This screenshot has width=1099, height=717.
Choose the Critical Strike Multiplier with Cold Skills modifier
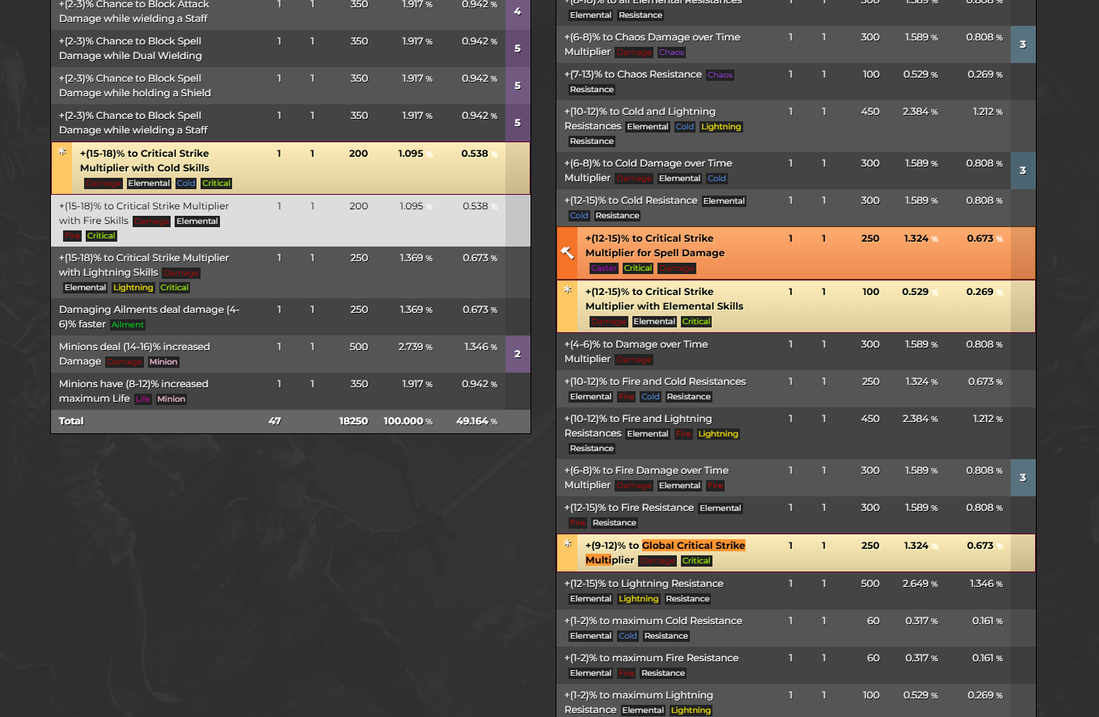click(290, 168)
